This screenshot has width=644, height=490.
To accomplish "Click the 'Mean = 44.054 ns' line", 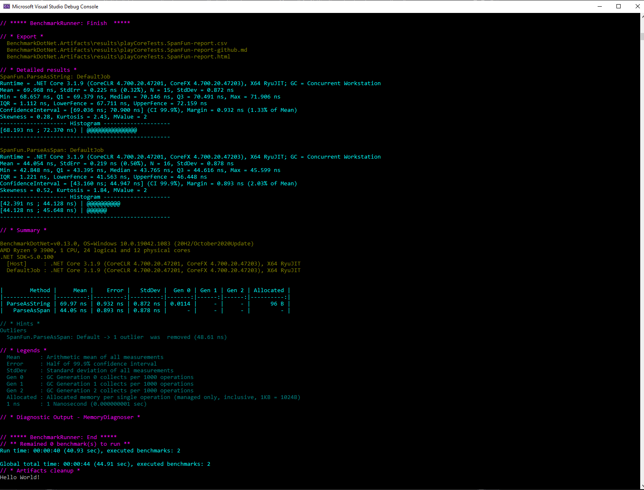I will coord(117,164).
